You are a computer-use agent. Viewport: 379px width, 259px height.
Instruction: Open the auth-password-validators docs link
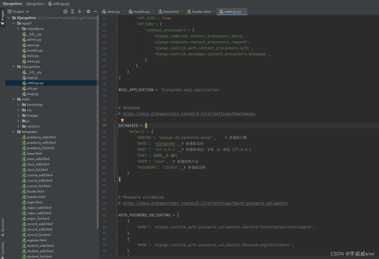point(205,203)
